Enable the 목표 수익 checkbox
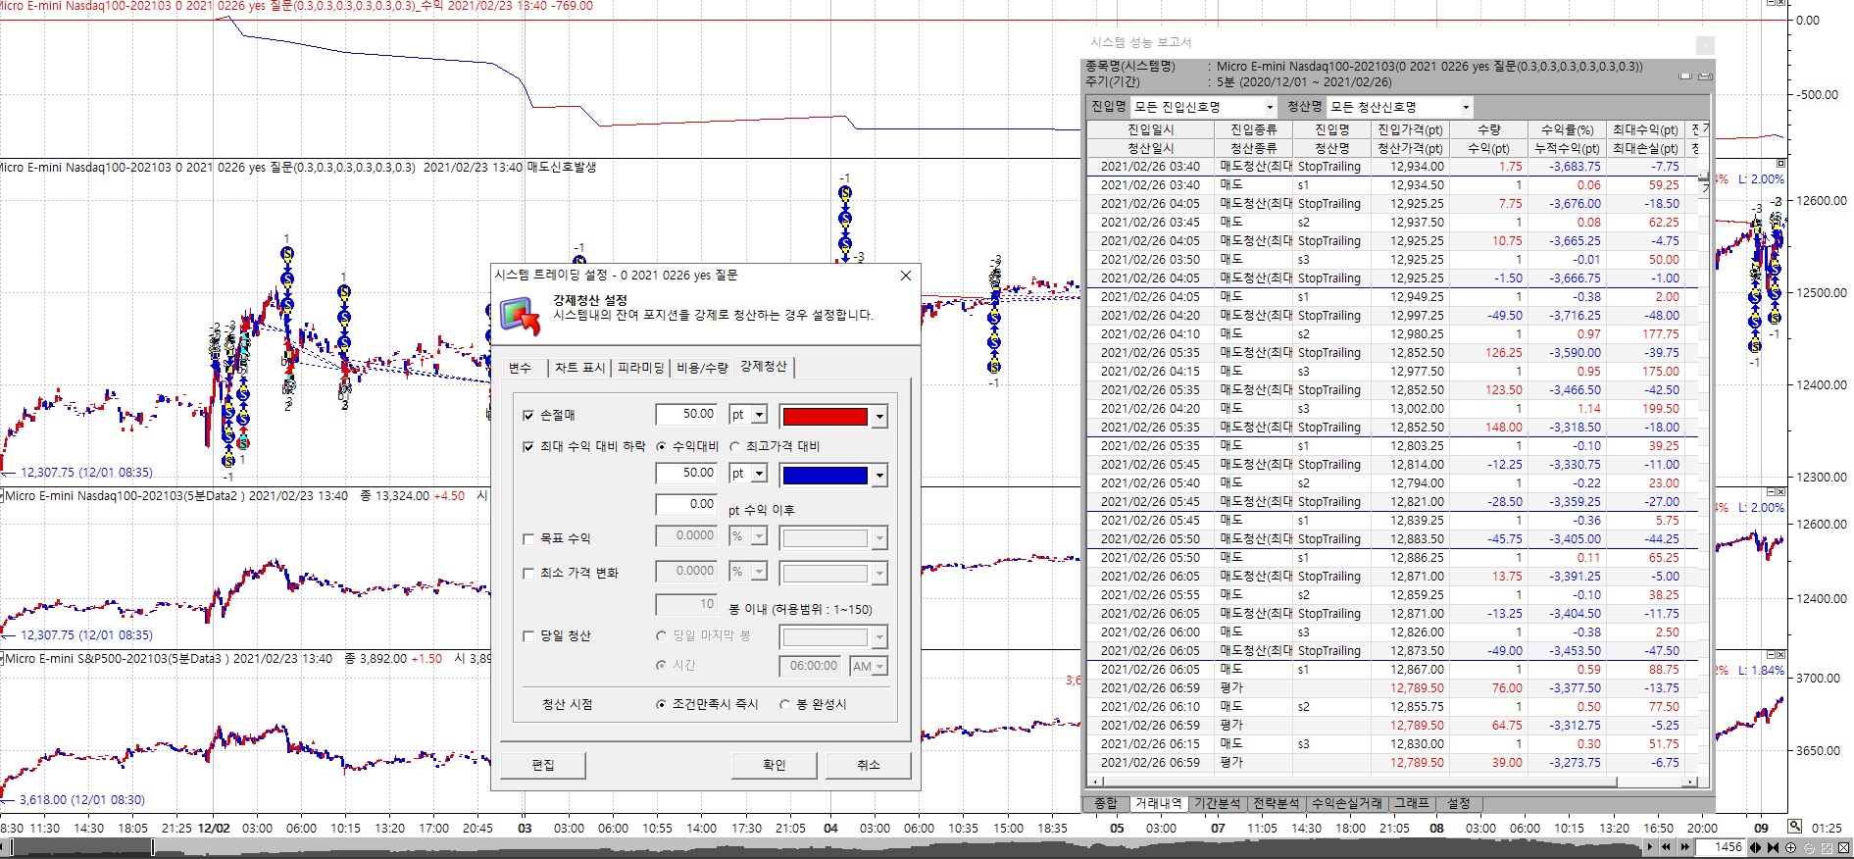This screenshot has width=1854, height=859. click(528, 538)
